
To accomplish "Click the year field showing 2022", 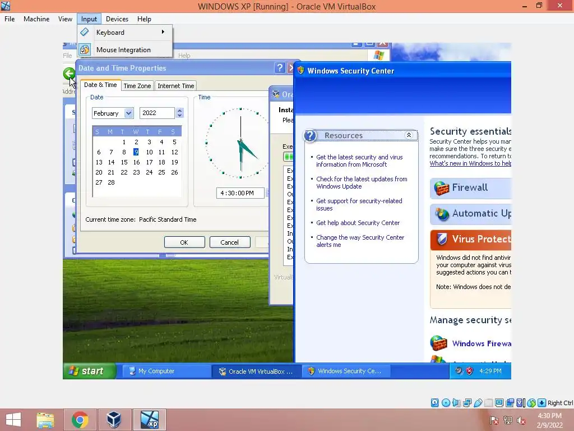I will tap(157, 113).
